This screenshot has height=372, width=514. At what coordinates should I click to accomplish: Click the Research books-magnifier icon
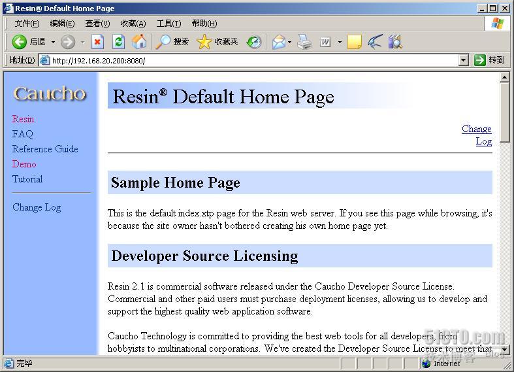pyautogui.click(x=395, y=42)
